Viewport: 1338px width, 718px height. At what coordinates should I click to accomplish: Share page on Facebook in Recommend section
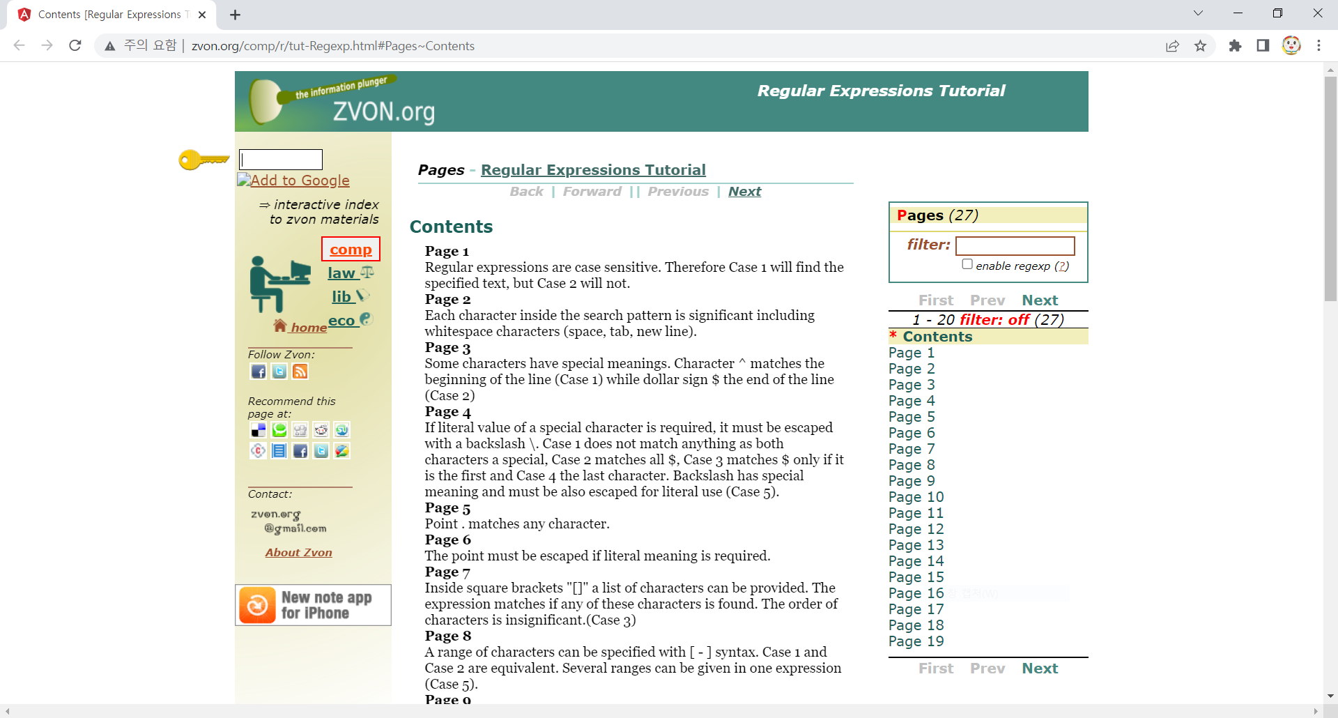300,451
